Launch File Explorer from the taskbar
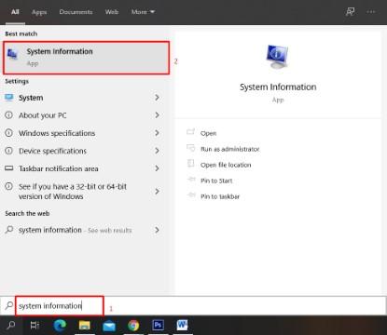 tap(84, 325)
